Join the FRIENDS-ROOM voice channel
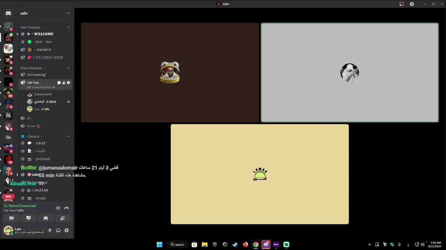 click(45, 58)
